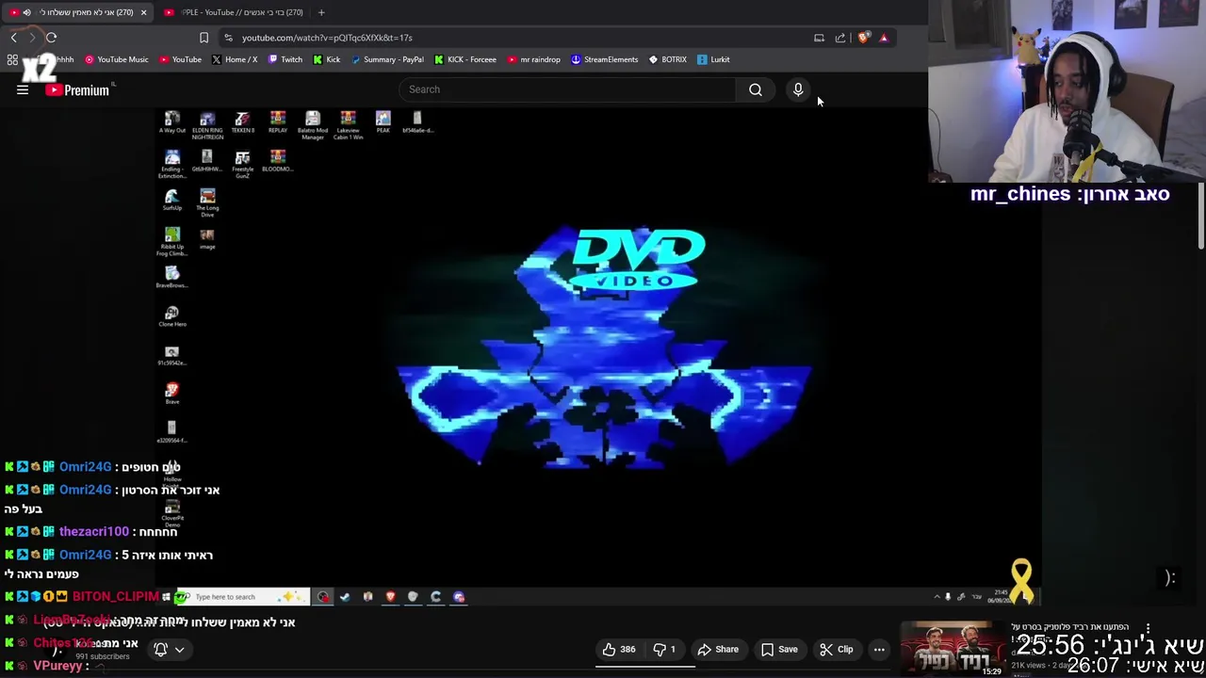Click the page scrollbar on the right
This screenshot has width=1206, height=678.
click(1201, 218)
